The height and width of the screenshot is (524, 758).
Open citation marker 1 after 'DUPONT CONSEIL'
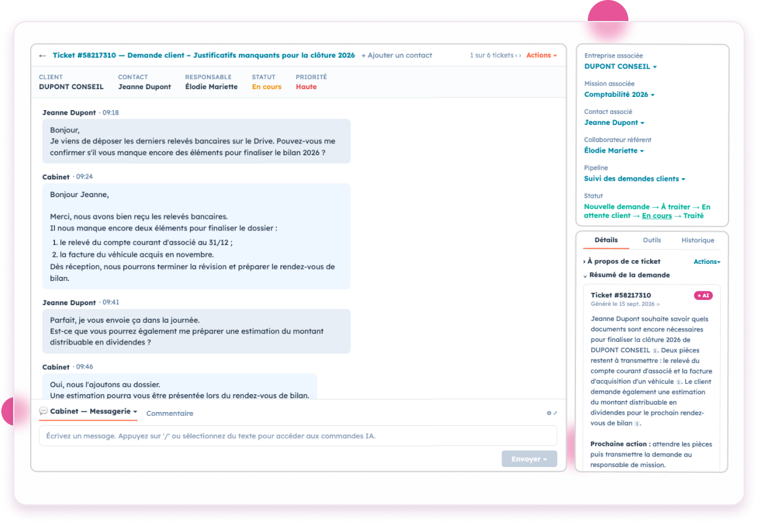tap(655, 351)
